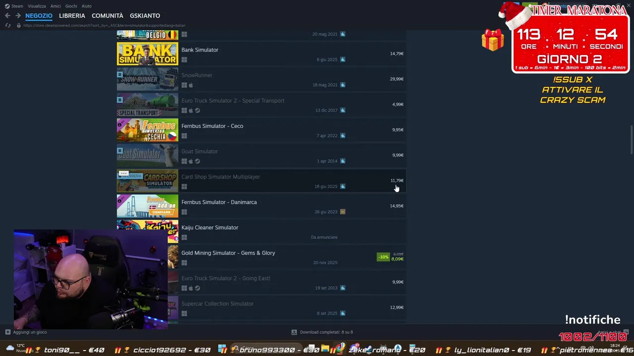Click the page vertical scrollbar thumb
This screenshot has height=356, width=634.
point(631,140)
